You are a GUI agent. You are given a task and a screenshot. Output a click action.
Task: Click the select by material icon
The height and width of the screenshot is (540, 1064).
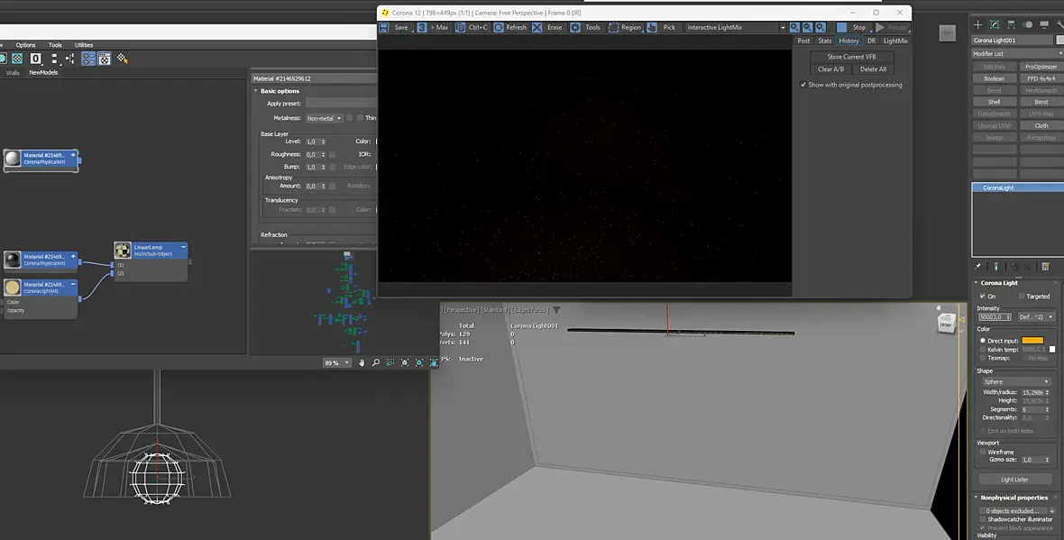click(x=122, y=59)
